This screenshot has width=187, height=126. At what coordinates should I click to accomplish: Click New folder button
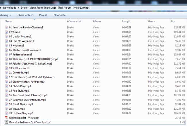tap(60, 15)
